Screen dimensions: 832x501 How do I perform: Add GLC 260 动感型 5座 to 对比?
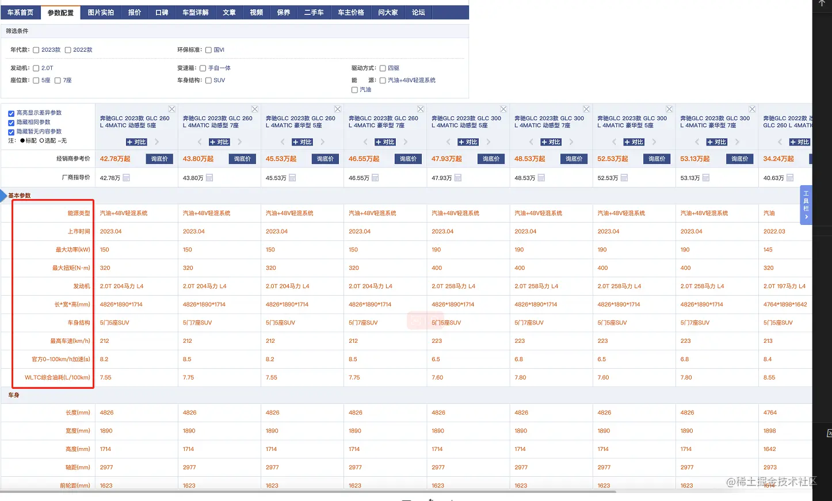click(x=136, y=142)
